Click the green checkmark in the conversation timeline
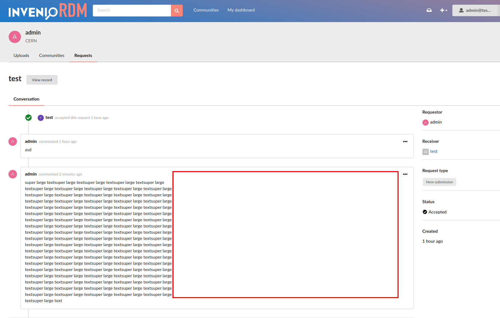 click(28, 118)
